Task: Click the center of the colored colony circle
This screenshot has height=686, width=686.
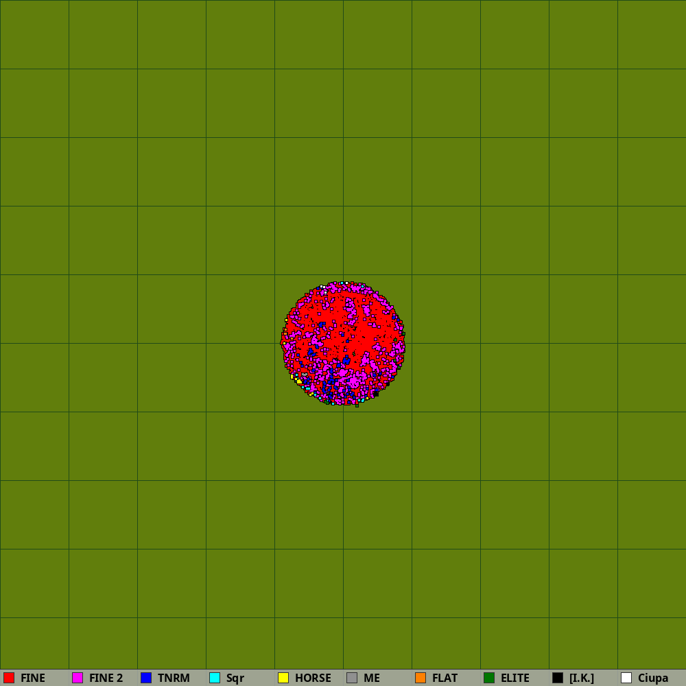Action: pyautogui.click(x=343, y=343)
